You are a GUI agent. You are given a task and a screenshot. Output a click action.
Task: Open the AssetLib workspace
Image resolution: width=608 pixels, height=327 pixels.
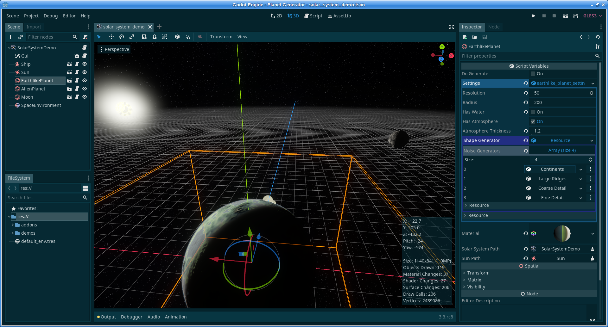(x=339, y=16)
